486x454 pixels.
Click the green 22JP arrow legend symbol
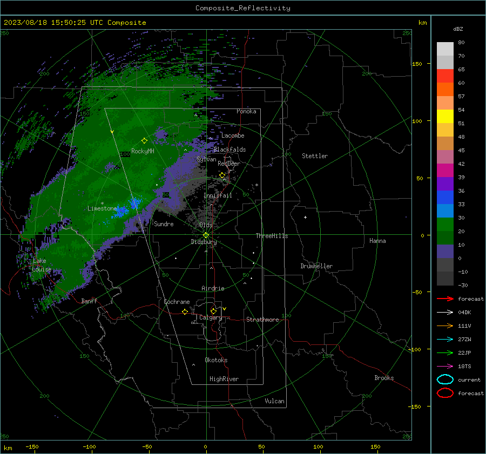click(445, 353)
